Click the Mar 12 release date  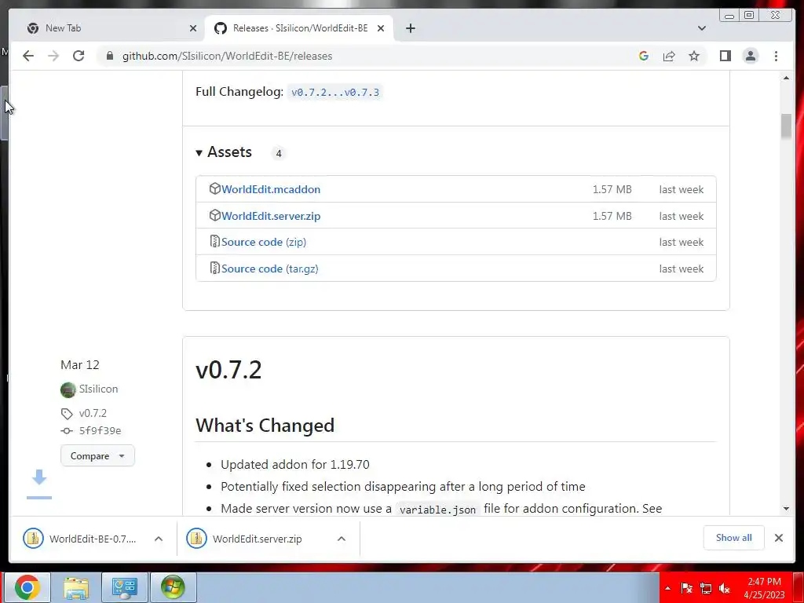(80, 364)
